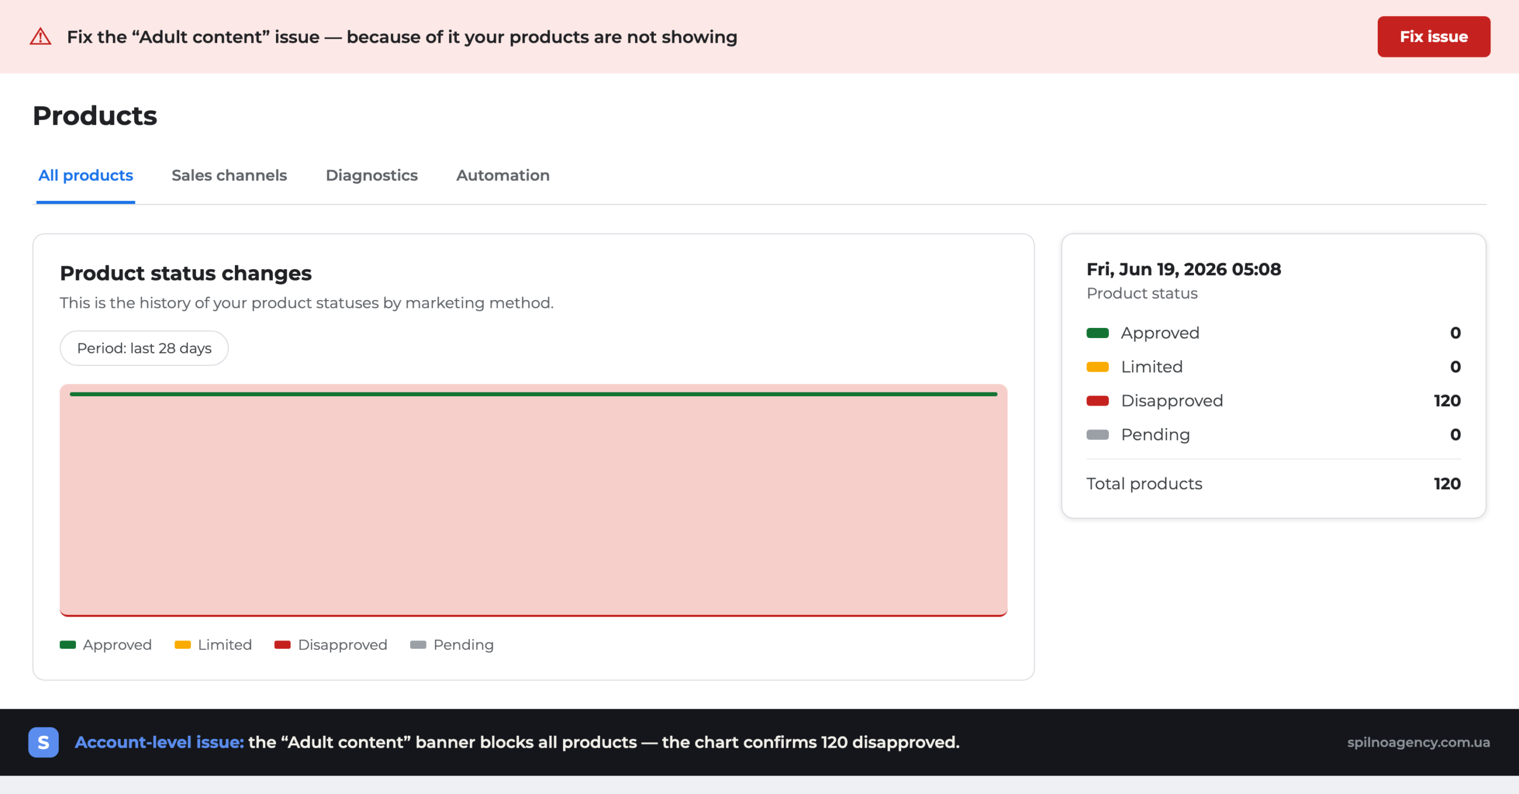The image size is (1519, 794).
Task: Click the Approved label in status panel
Action: coord(1160,333)
